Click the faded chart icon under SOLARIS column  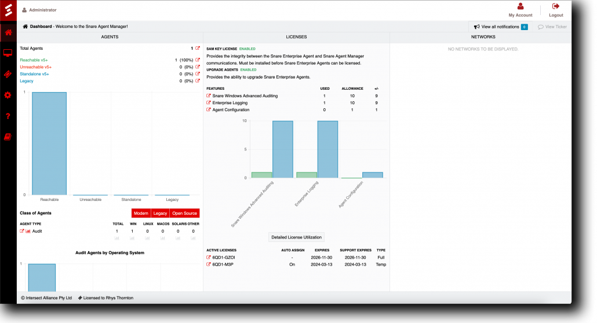[x=178, y=238]
